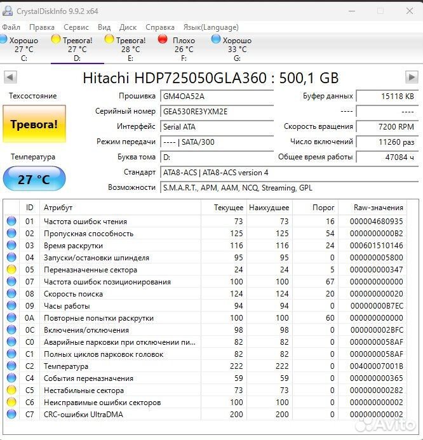Image resolution: width=423 pixels, height=440 pixels.
Task: Click blue status icon for attribute 0A
Action: [11, 317]
